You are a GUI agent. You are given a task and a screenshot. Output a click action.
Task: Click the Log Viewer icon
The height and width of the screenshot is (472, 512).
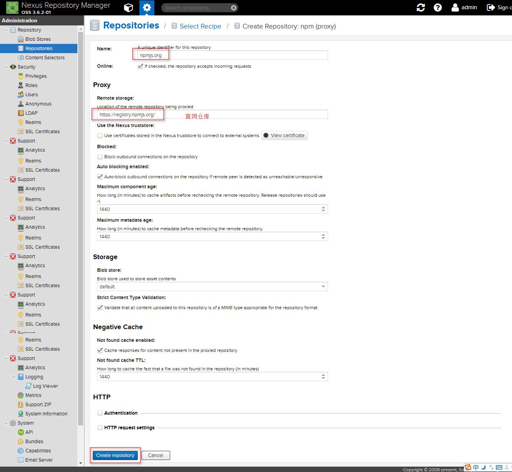pyautogui.click(x=28, y=386)
